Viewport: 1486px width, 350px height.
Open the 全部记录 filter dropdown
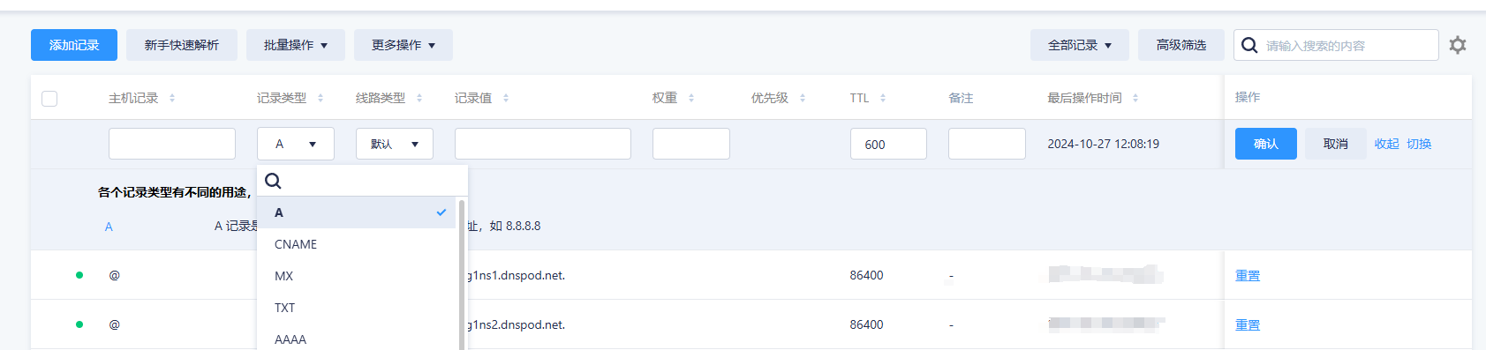1080,45
